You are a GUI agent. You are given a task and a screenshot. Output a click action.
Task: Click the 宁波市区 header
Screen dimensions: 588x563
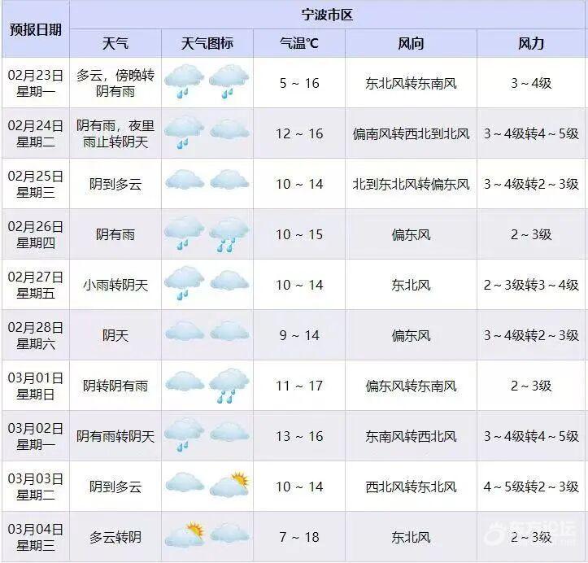(327, 15)
